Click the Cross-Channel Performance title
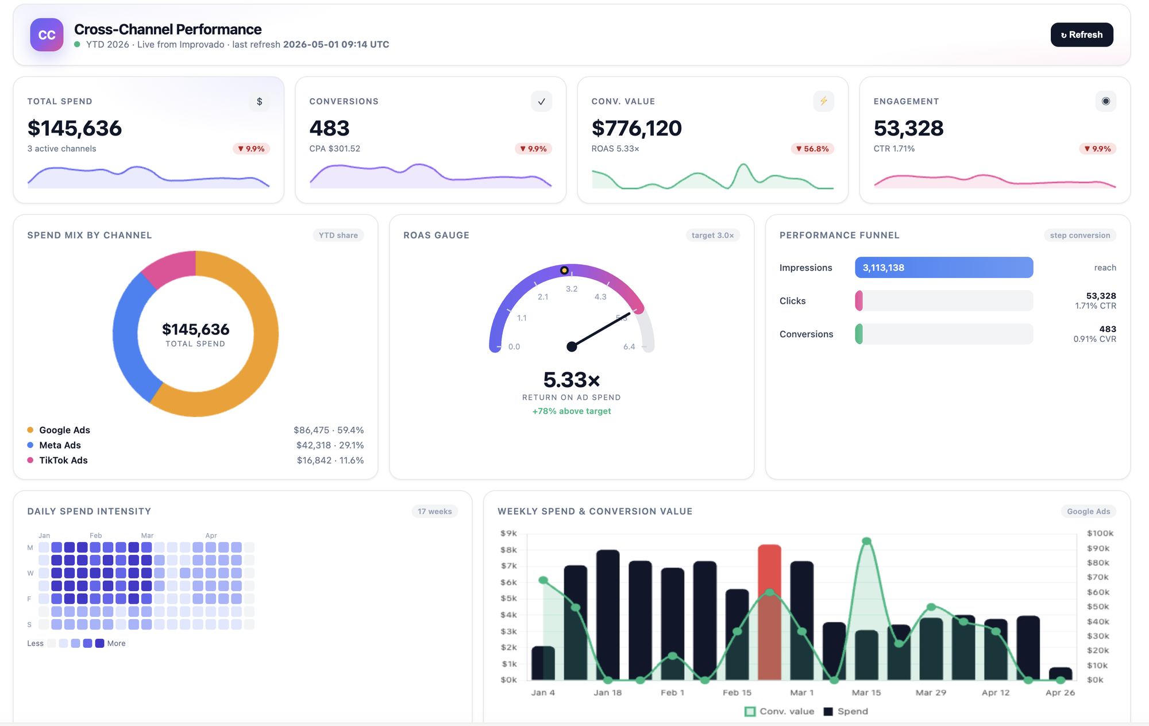Image resolution: width=1149 pixels, height=726 pixels. (x=168, y=29)
